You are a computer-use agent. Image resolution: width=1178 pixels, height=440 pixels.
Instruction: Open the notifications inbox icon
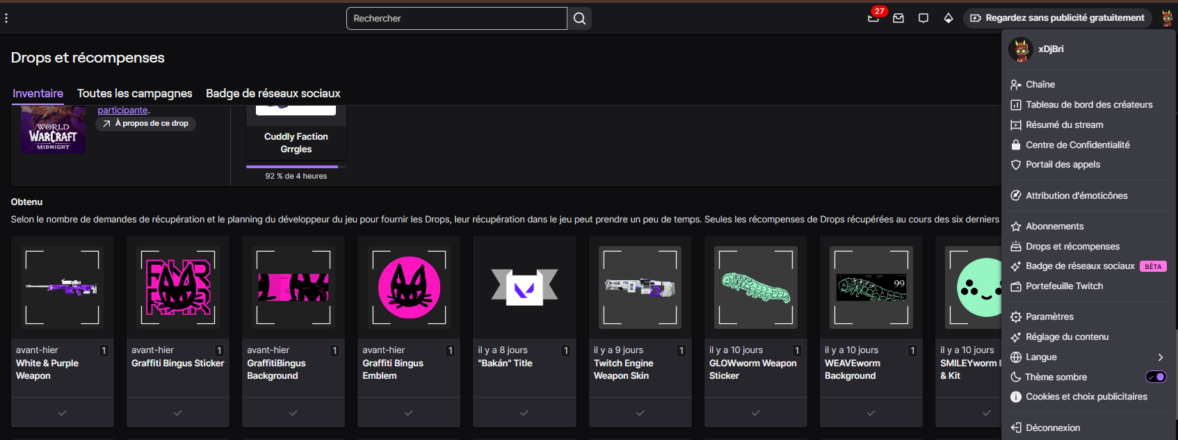(x=873, y=18)
